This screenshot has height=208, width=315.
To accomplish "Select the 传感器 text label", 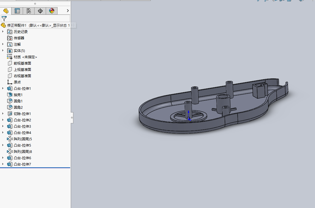I will [19, 38].
